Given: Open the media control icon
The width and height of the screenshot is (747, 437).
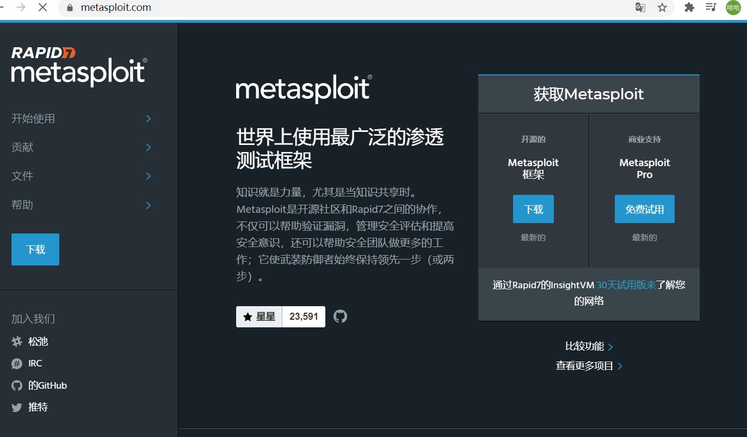Looking at the screenshot, I should point(711,8).
